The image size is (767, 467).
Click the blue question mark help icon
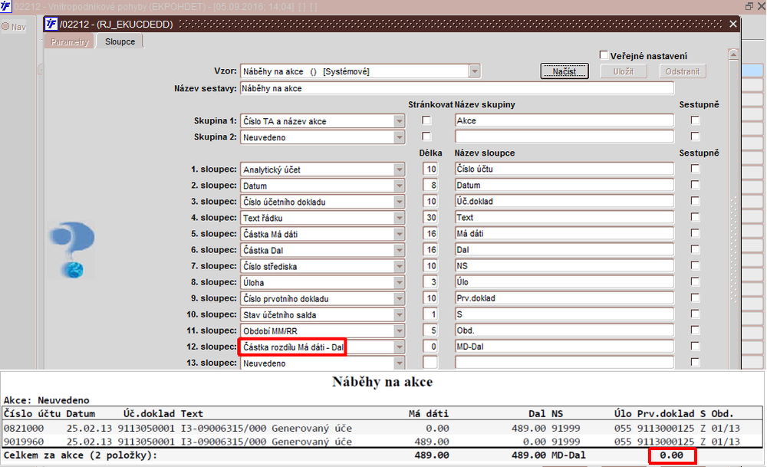(72, 250)
